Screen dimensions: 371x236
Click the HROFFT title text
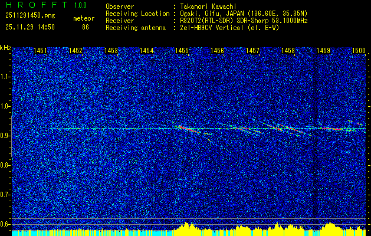tap(37, 5)
